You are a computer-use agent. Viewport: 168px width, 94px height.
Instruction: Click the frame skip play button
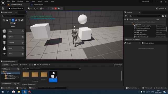click(x=52, y=8)
